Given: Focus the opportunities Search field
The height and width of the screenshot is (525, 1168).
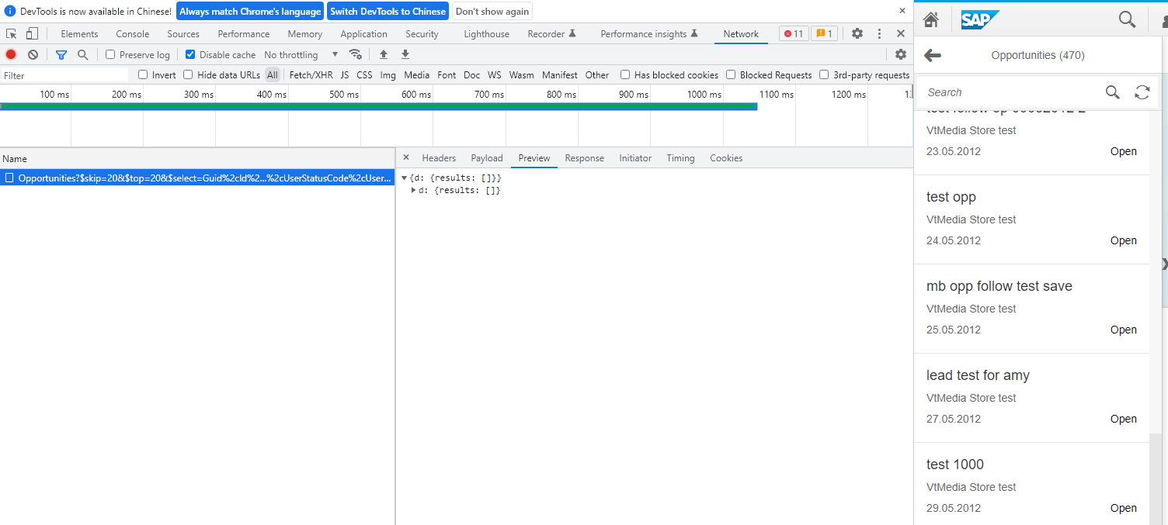Looking at the screenshot, I should [1012, 92].
